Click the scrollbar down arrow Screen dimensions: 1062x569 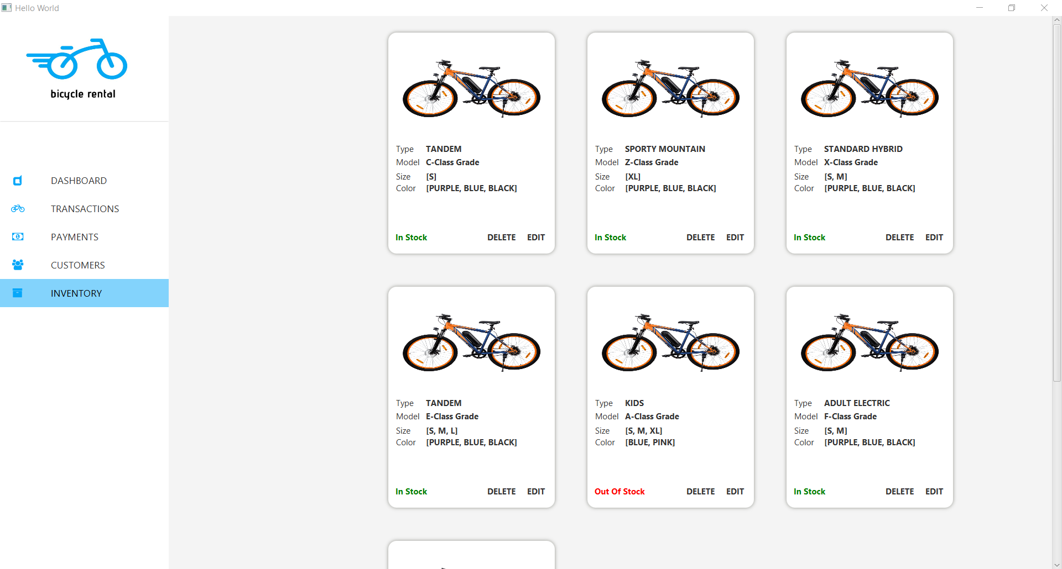coord(1057,565)
